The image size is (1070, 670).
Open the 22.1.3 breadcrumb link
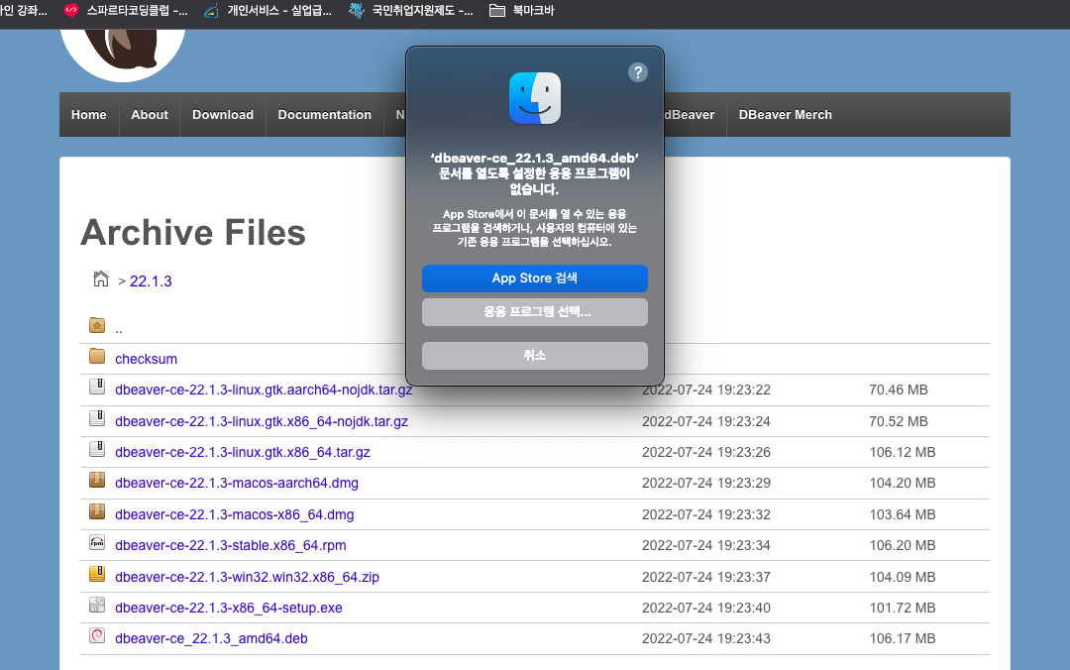point(151,281)
